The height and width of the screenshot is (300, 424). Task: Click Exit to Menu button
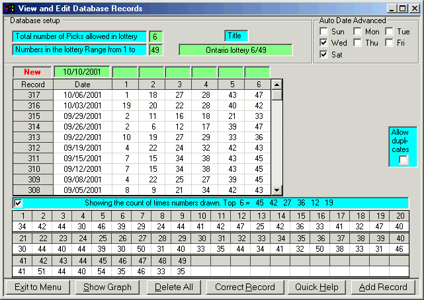tap(38, 287)
